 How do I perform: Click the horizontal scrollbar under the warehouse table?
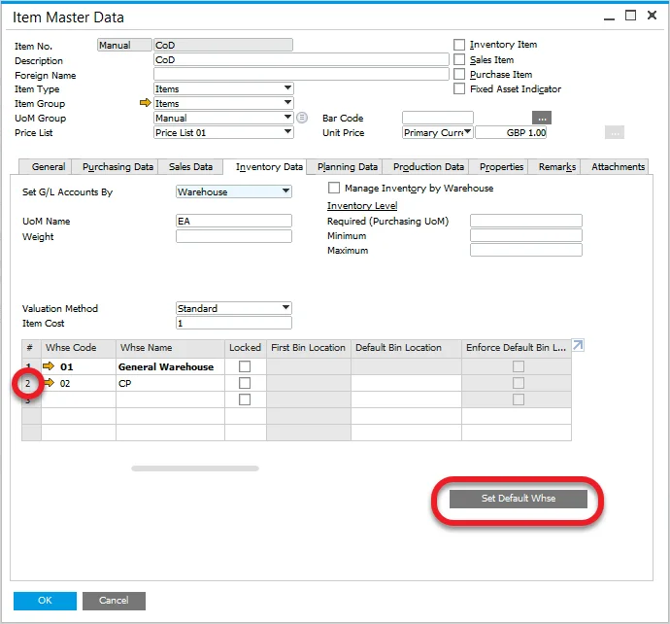click(195, 468)
